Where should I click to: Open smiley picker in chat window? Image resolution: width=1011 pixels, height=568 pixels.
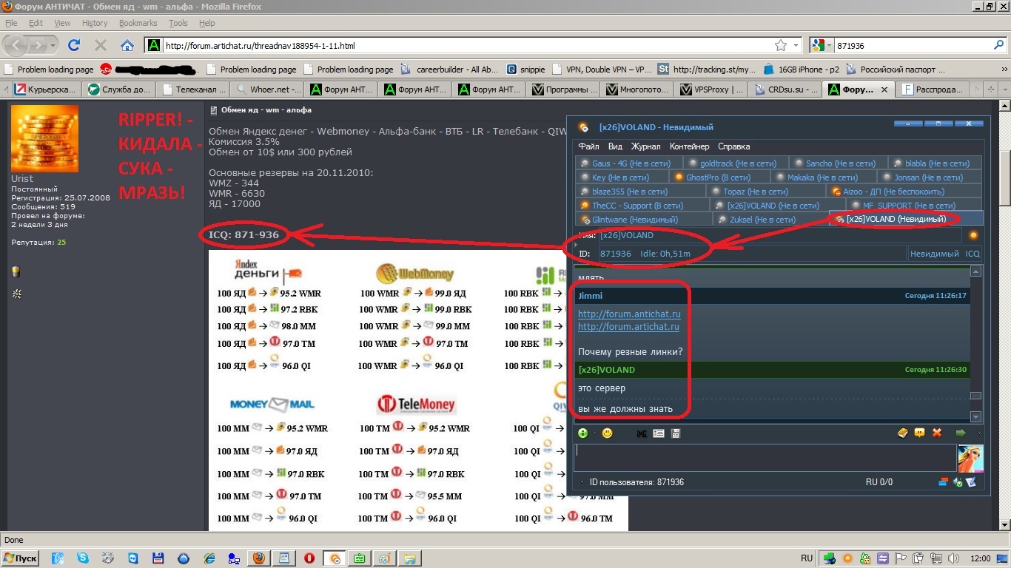click(608, 433)
